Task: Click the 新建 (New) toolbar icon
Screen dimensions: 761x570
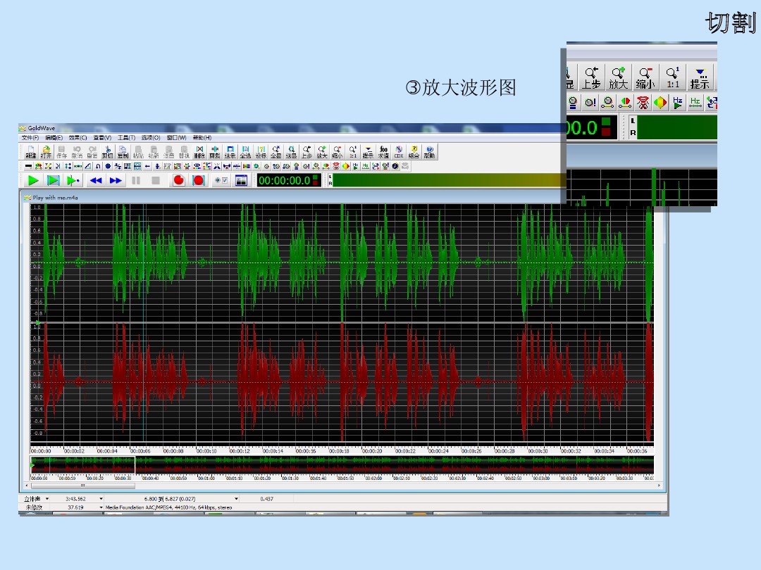Action: click(x=31, y=152)
